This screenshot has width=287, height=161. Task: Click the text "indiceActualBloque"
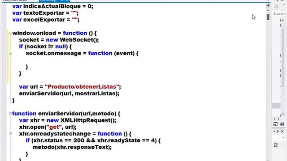[x=52, y=6]
